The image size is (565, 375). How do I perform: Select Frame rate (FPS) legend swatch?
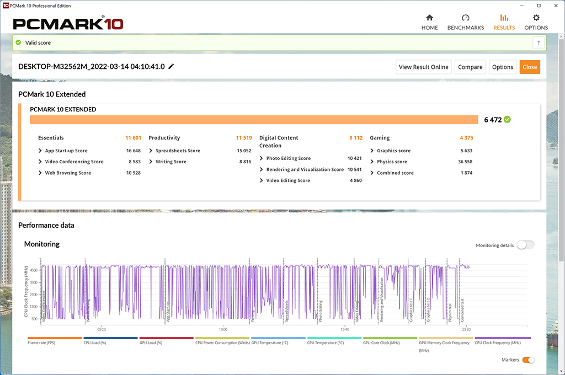point(55,338)
